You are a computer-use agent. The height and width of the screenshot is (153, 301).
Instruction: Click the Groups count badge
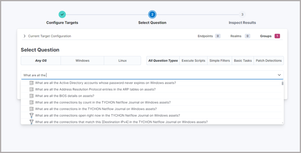(x=277, y=36)
